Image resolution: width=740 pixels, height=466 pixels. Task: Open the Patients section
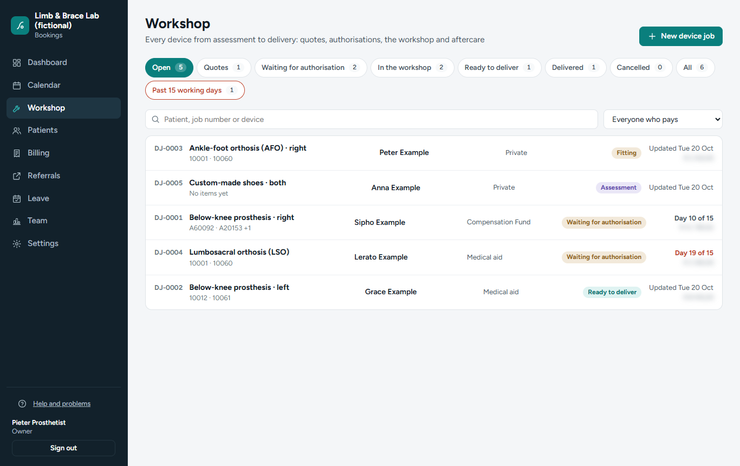click(x=63, y=130)
